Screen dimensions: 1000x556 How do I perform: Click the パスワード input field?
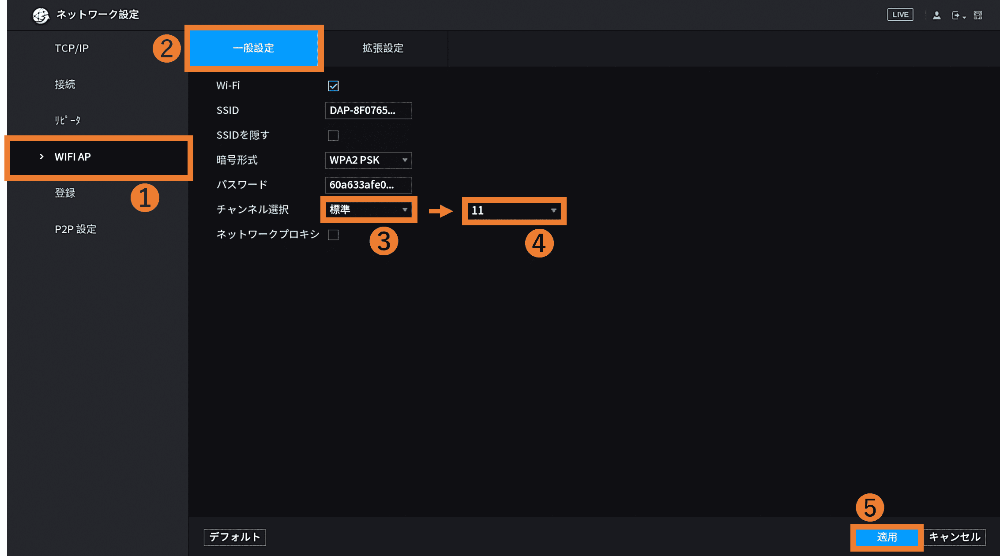368,185
